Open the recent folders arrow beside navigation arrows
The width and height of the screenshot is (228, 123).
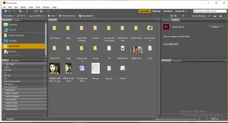pyautogui.click(x=14, y=11)
